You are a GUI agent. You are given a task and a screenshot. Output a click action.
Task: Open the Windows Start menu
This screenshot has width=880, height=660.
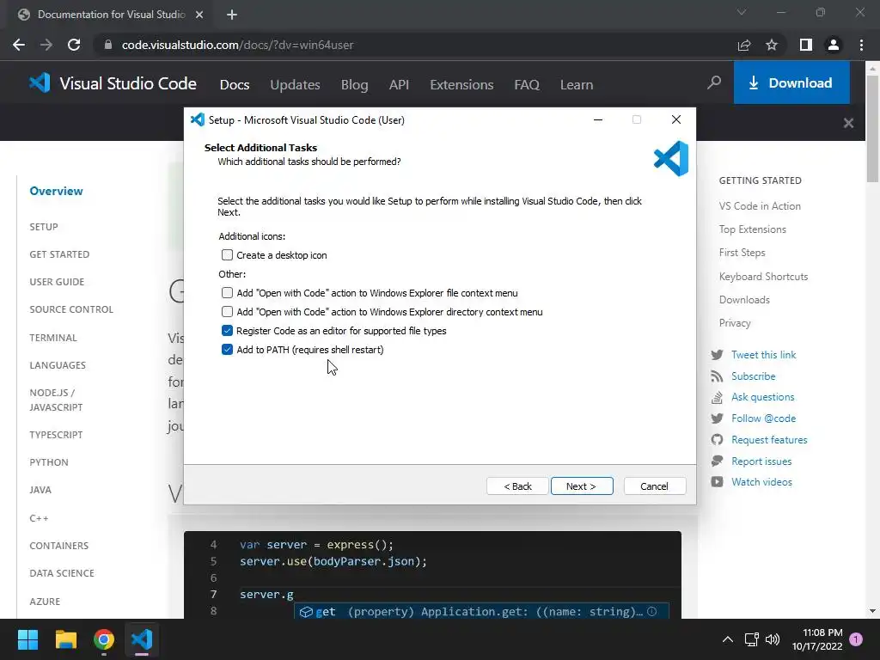coord(27,639)
